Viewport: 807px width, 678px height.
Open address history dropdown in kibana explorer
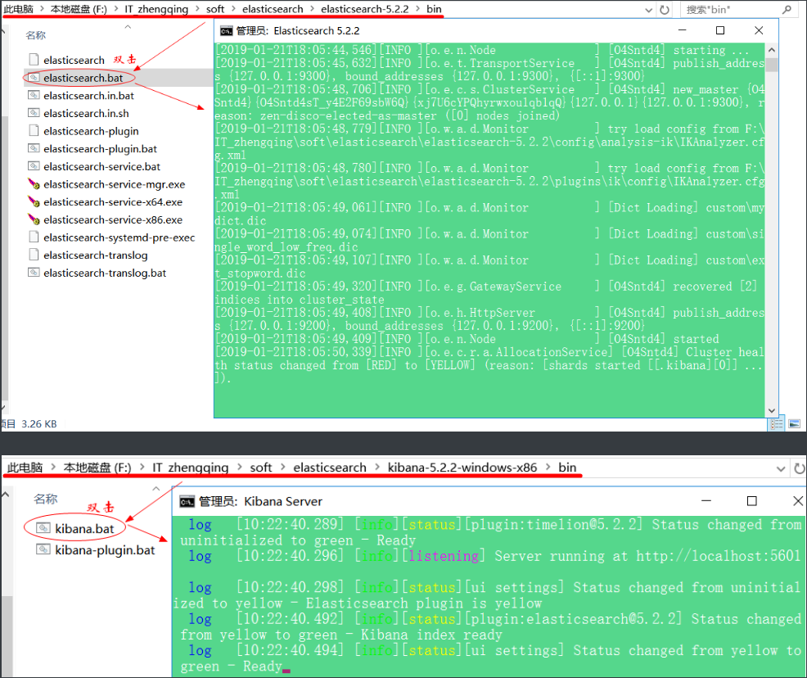pos(781,469)
